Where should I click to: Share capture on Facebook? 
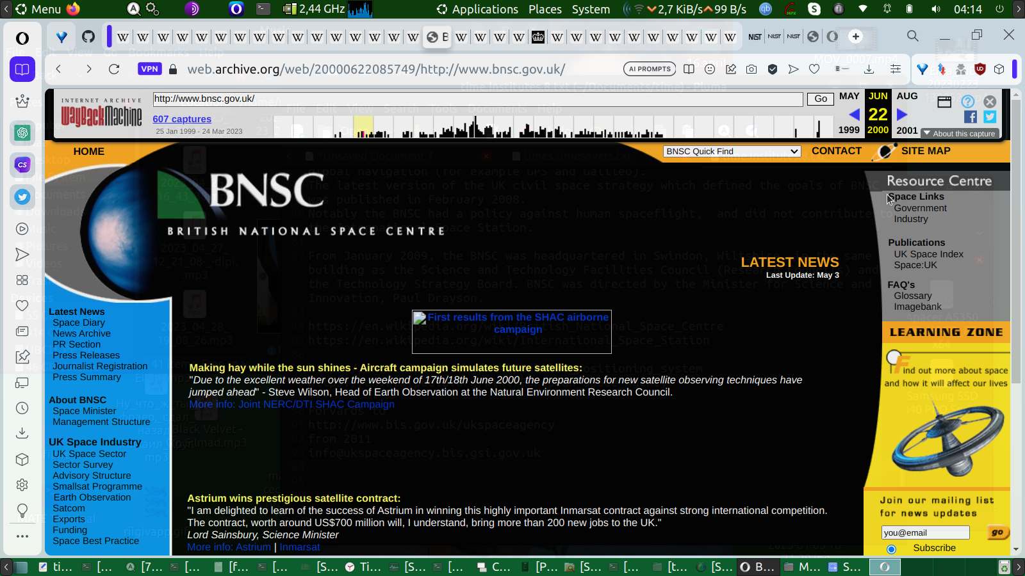(x=971, y=116)
